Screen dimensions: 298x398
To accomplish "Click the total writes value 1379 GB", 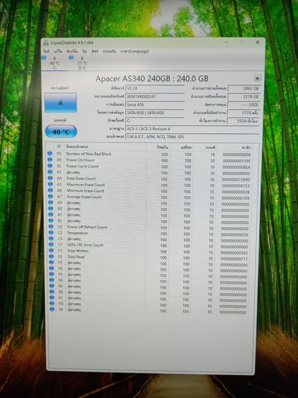I will [243, 97].
